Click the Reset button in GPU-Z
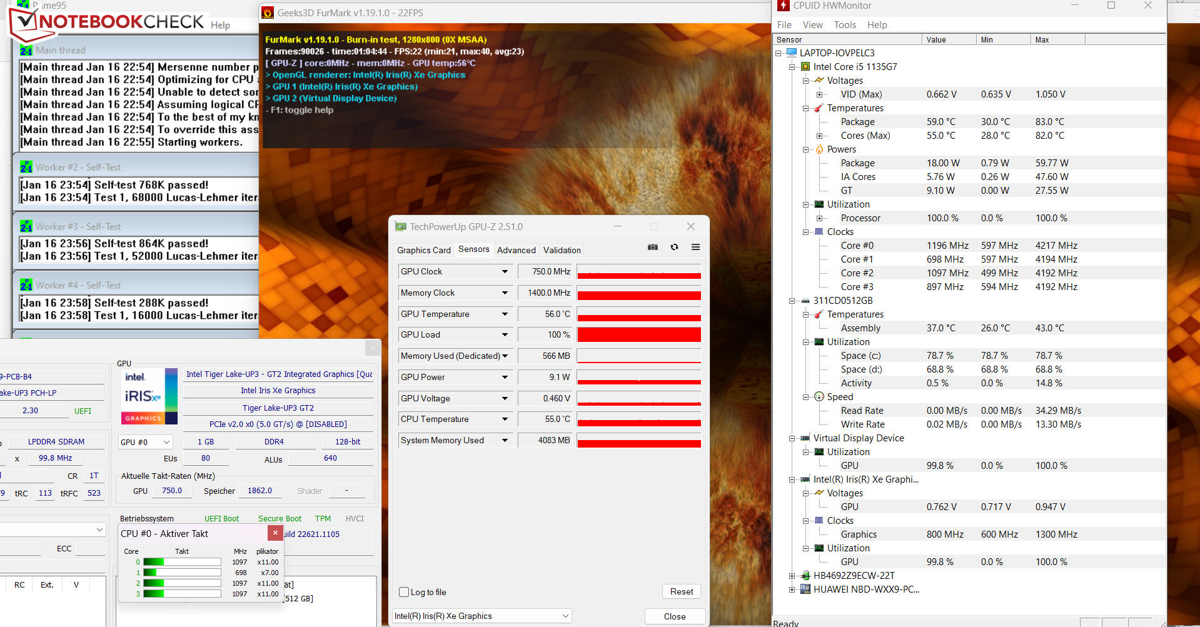The width and height of the screenshot is (1200, 627). [682, 591]
